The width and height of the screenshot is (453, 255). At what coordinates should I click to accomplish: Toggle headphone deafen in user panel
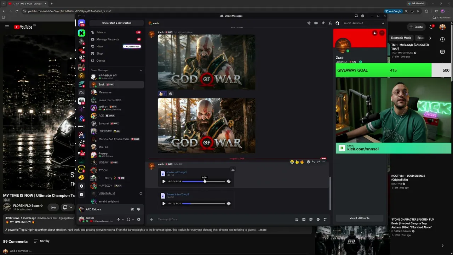click(x=128, y=220)
